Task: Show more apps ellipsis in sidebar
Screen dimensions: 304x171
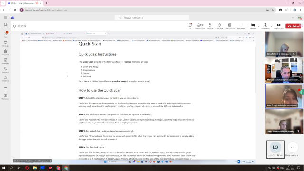Action: point(5,87)
